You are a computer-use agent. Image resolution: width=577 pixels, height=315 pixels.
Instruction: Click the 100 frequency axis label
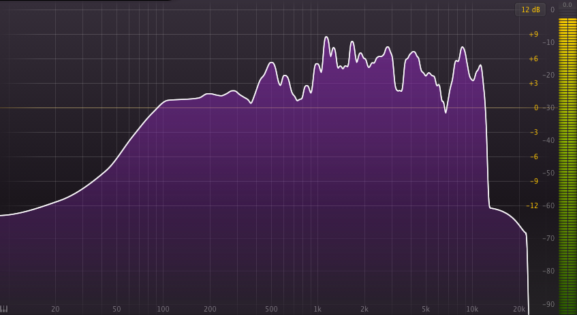[163, 309]
